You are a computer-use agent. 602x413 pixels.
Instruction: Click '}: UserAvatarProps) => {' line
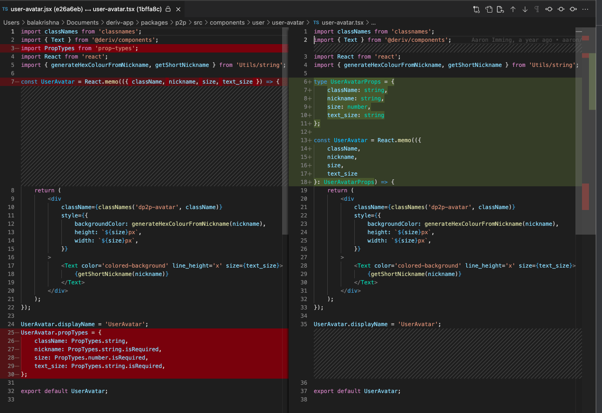coord(354,182)
